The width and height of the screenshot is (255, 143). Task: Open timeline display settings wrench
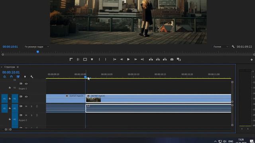[32, 77]
